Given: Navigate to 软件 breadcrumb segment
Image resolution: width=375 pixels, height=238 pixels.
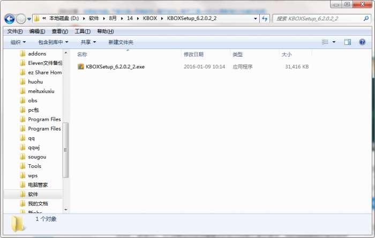Looking at the screenshot, I should click(94, 18).
